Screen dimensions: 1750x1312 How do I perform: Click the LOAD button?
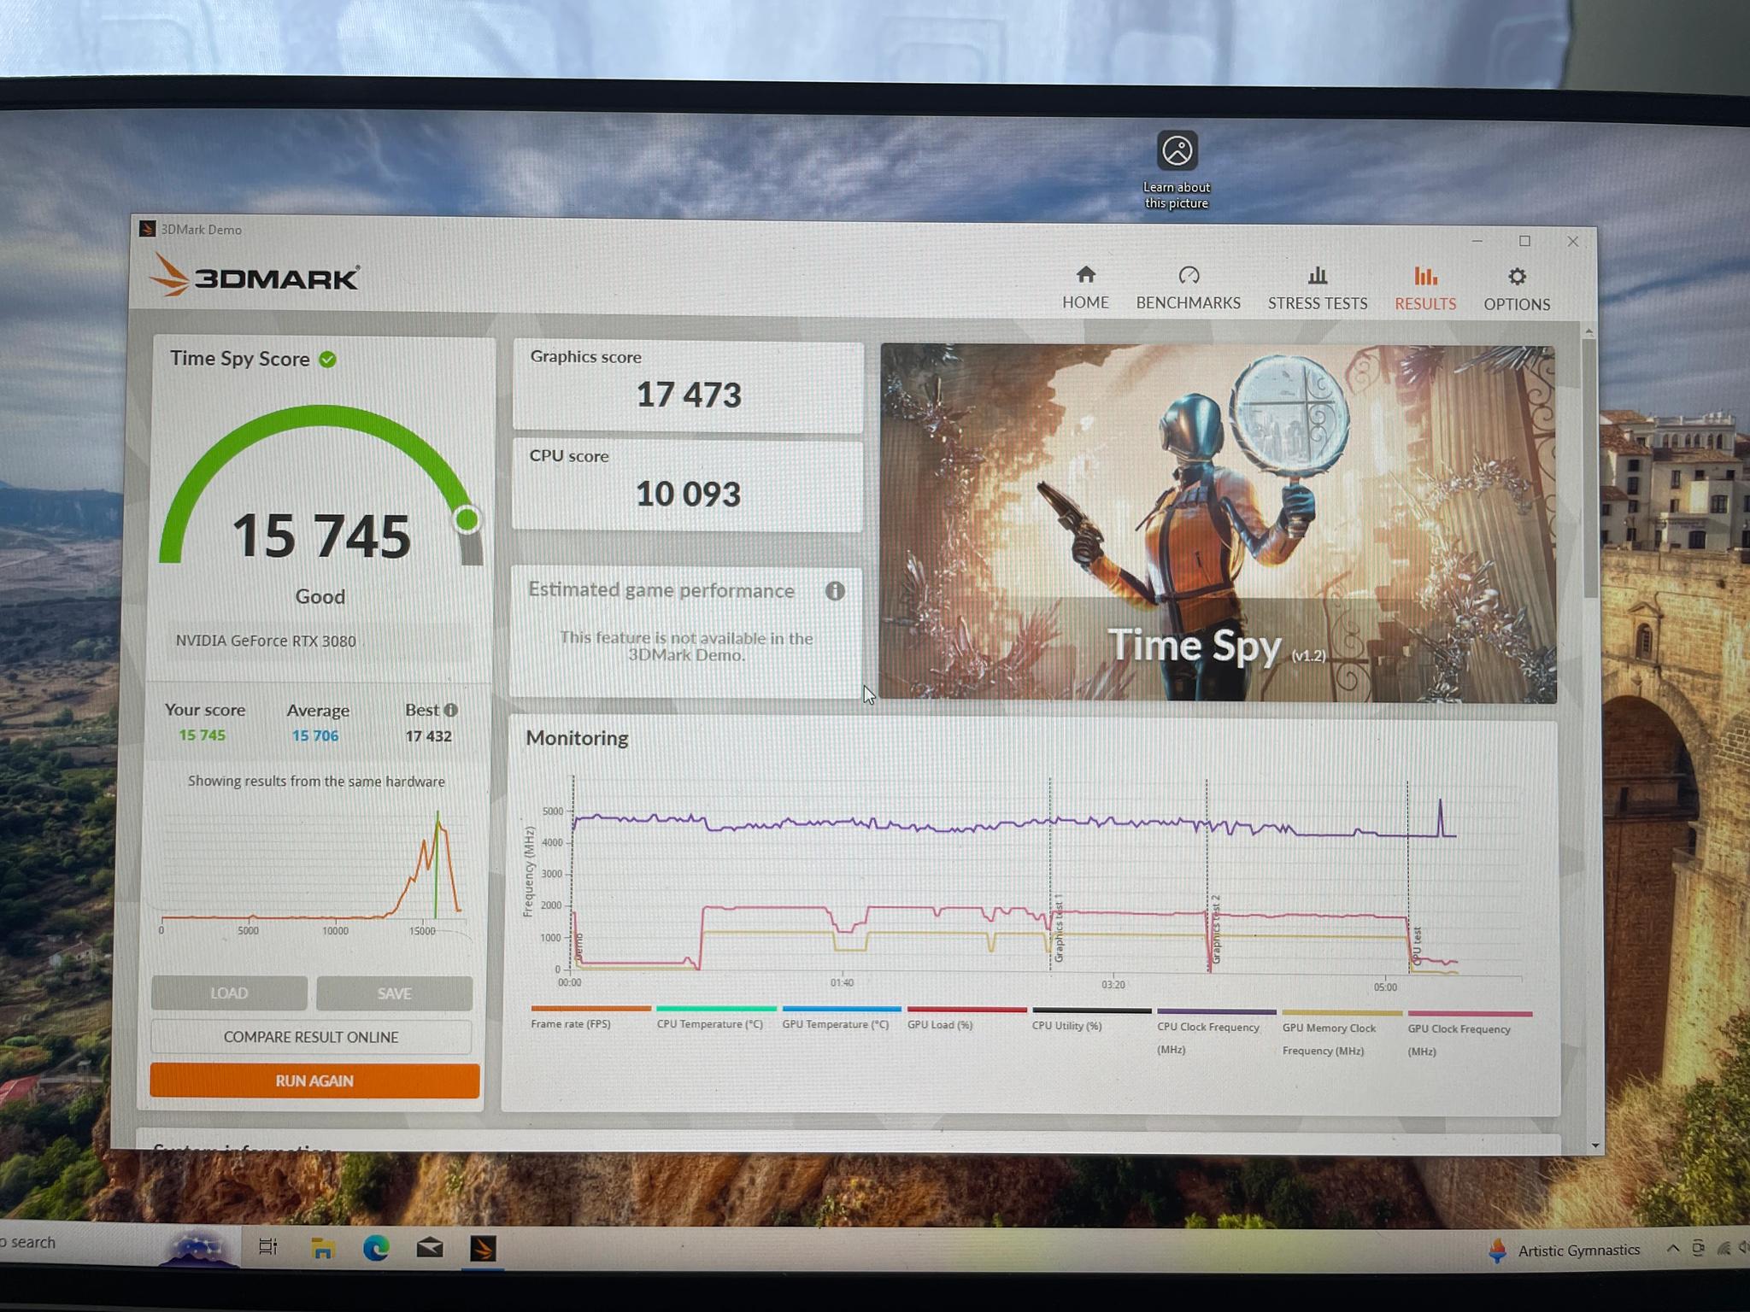click(229, 993)
